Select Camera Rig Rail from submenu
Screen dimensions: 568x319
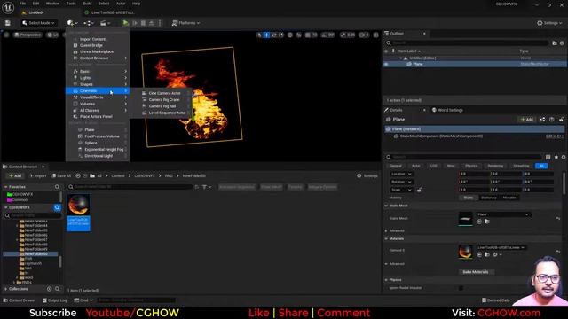162,106
